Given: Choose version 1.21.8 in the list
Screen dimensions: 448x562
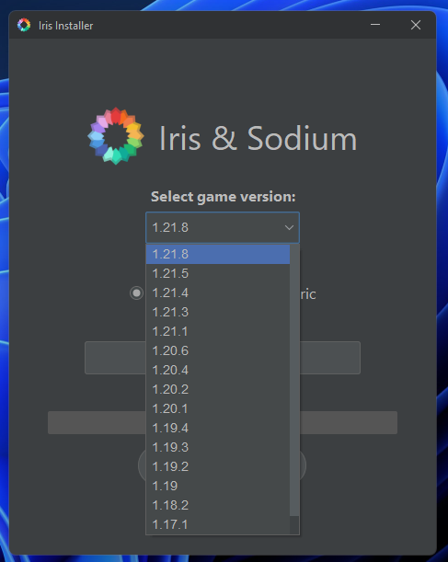Looking at the screenshot, I should coord(218,254).
